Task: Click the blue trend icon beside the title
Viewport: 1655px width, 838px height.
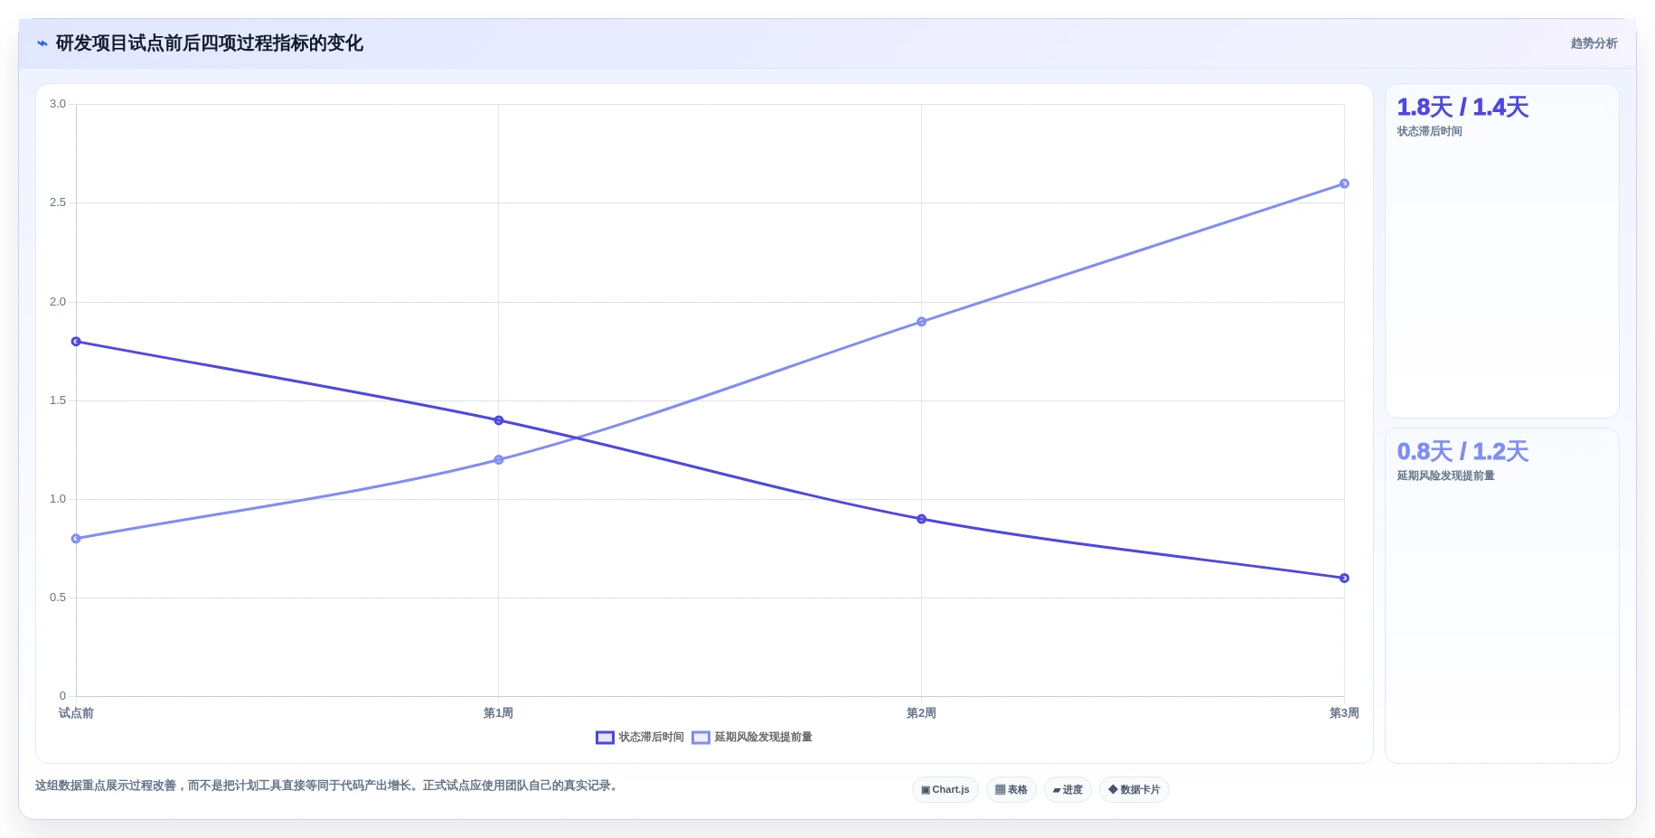Action: 42,43
